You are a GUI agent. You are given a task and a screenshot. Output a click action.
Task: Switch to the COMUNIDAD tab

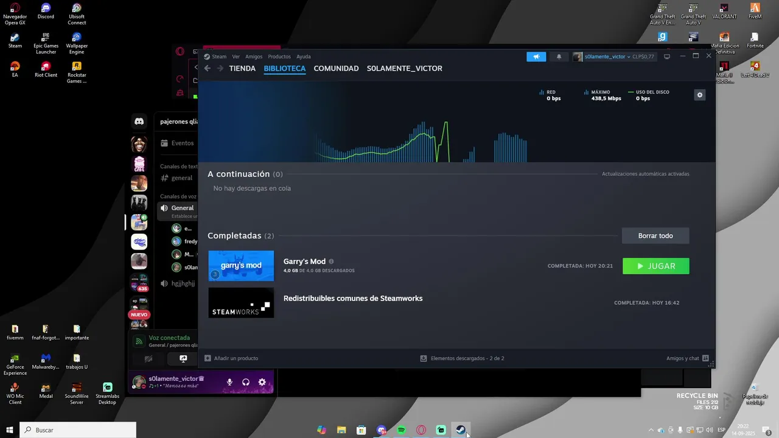(336, 68)
